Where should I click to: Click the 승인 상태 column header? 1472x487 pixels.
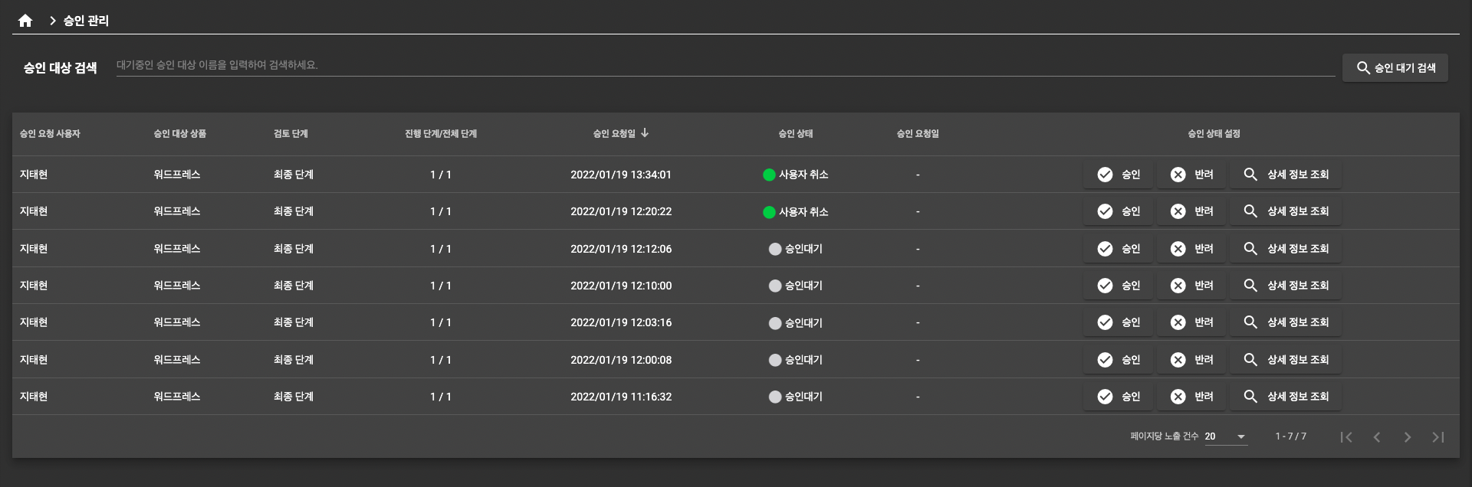795,133
